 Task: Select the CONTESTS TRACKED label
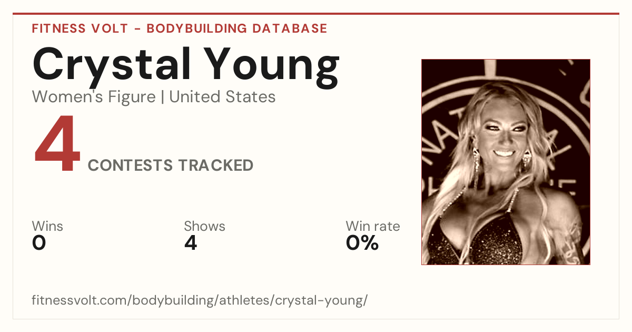pos(171,165)
